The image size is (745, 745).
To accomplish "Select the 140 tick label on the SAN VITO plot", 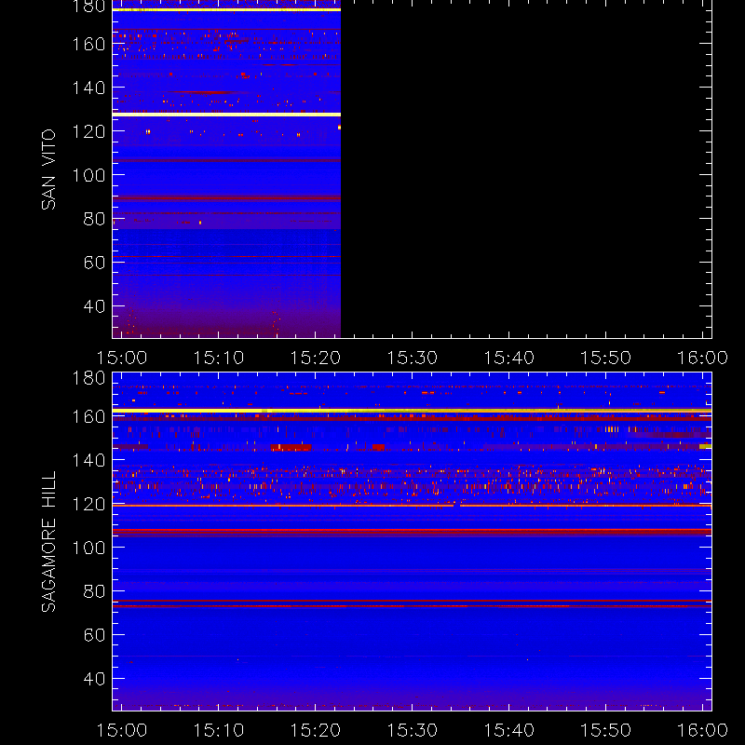I will 88,88.
